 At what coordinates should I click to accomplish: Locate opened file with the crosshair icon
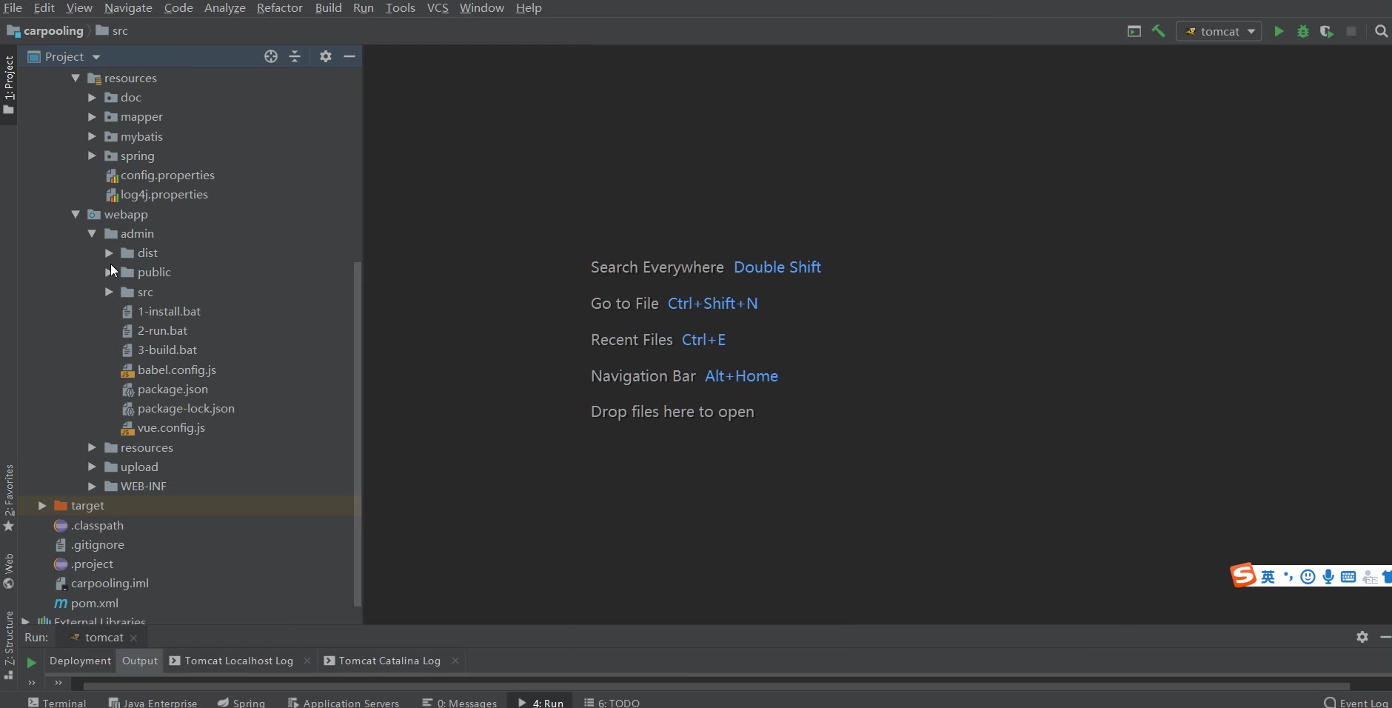[271, 56]
